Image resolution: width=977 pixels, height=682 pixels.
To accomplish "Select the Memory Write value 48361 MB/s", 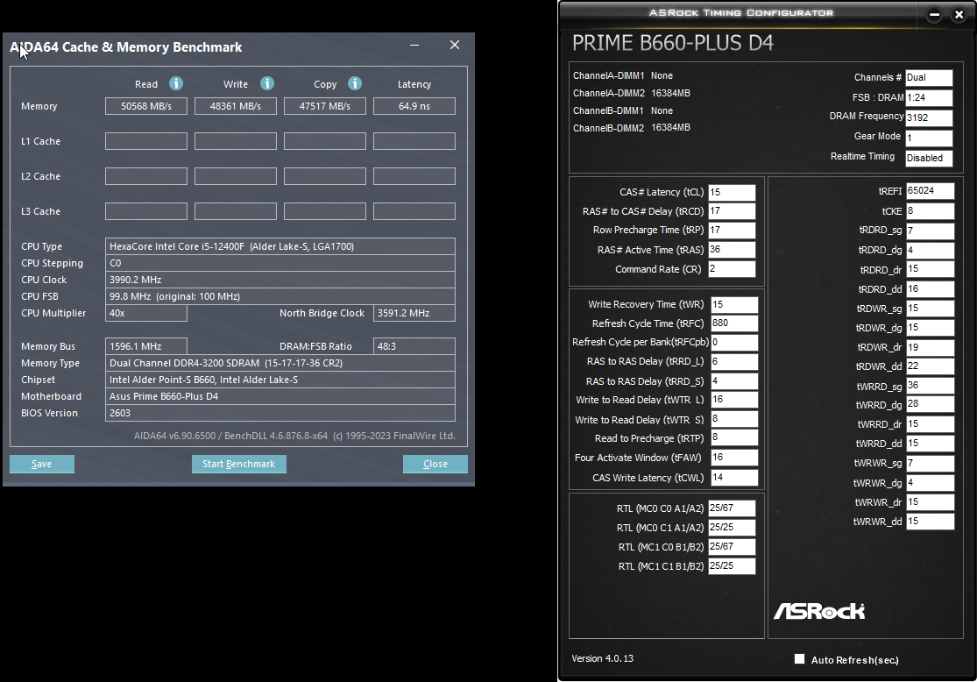I will point(236,106).
